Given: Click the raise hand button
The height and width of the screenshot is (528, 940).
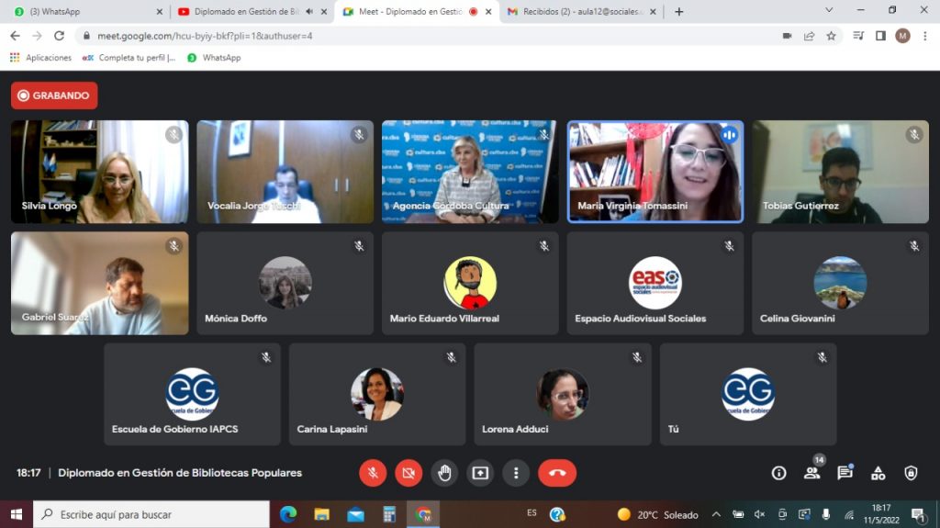Looking at the screenshot, I should pos(444,473).
